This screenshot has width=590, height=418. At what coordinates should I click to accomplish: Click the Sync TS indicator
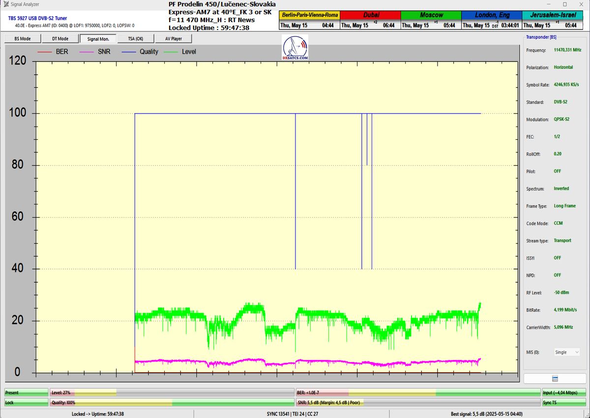[563, 402]
